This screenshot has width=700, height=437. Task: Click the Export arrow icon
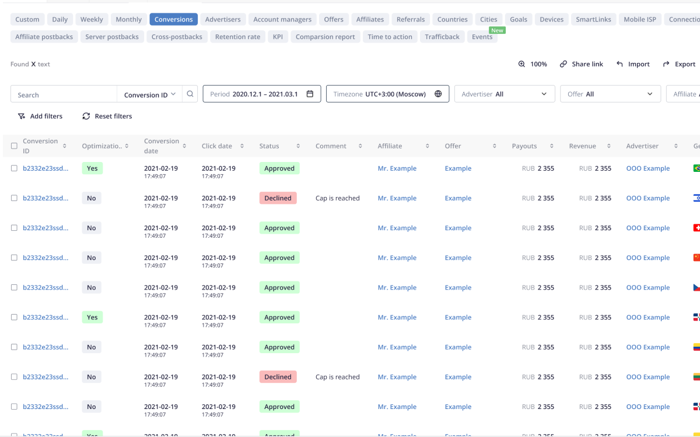coord(666,64)
